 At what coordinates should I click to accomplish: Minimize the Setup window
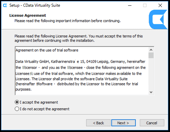coord(130,5)
